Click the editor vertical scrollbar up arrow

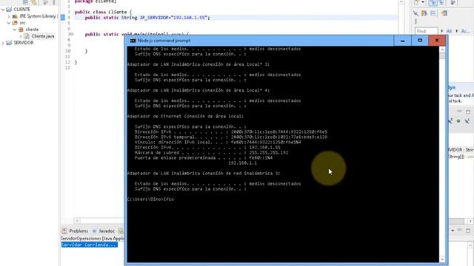pos(401,2)
